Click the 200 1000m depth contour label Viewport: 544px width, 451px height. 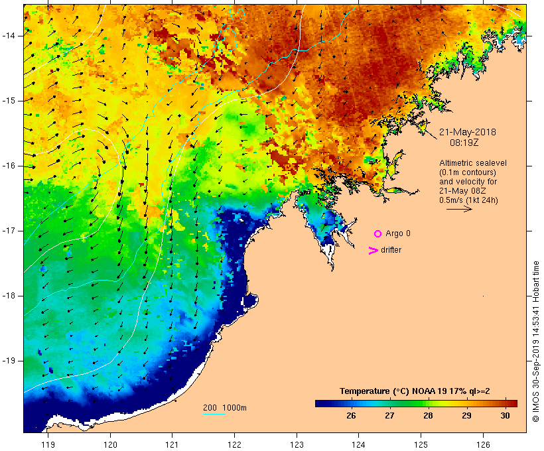pyautogui.click(x=225, y=408)
